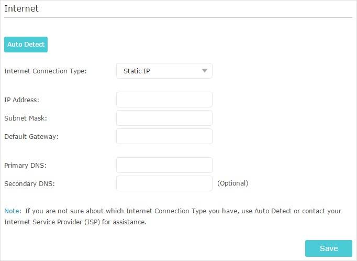This screenshot has height=261, width=357.
Task: Focus the IP Address input field
Action: 164,100
